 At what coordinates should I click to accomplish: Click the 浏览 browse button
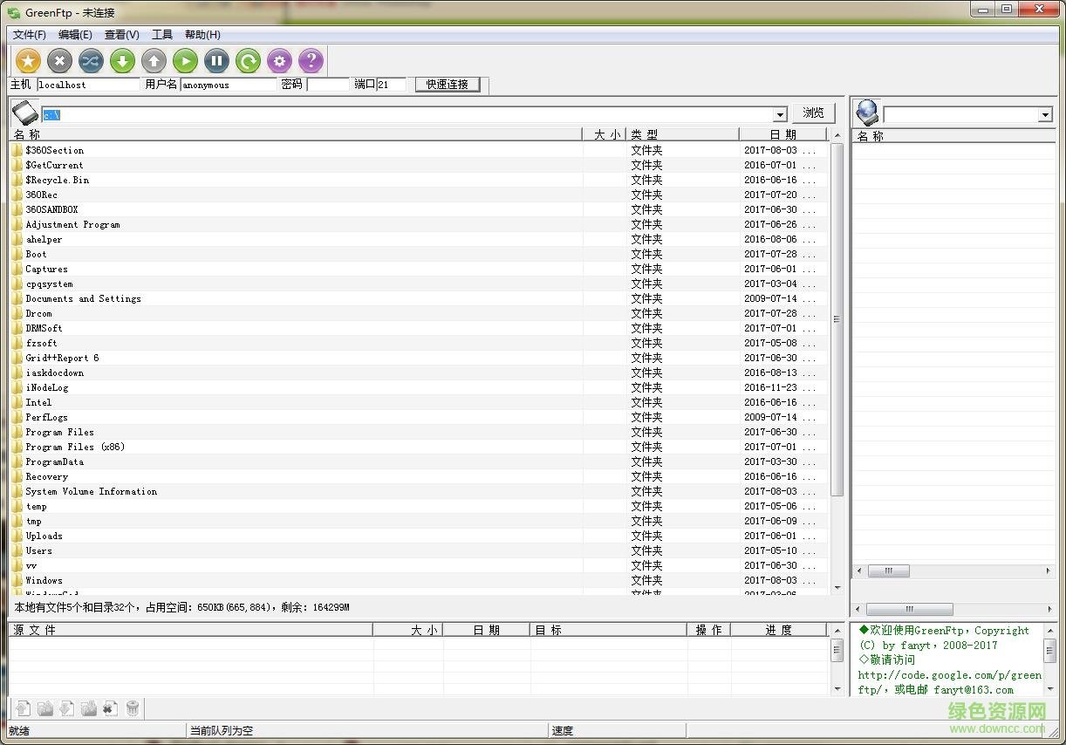point(813,113)
